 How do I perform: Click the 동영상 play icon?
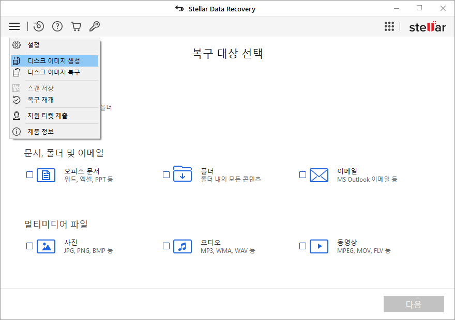coord(319,246)
